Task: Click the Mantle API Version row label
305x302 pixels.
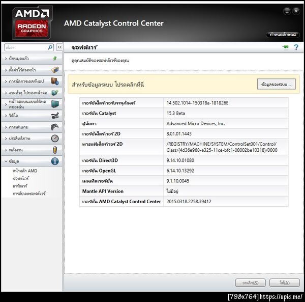Action: click(103, 191)
